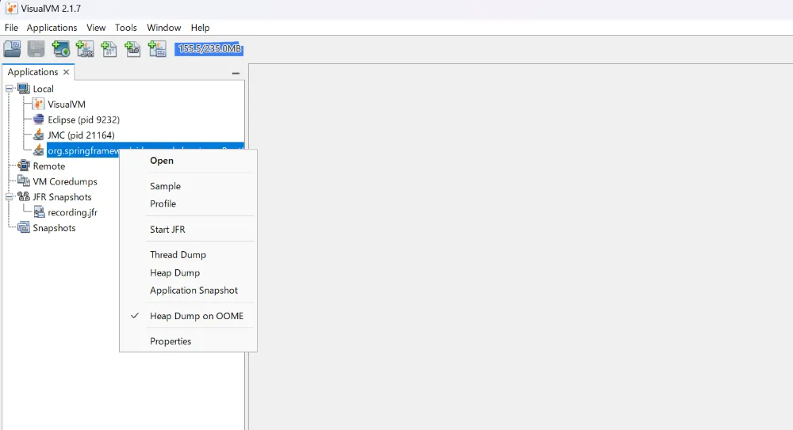Click the recording.jfr file icon

point(38,212)
